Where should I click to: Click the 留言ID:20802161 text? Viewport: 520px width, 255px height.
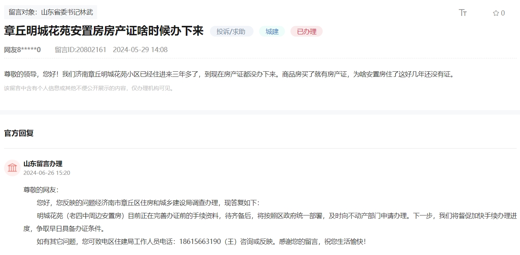tap(81, 50)
